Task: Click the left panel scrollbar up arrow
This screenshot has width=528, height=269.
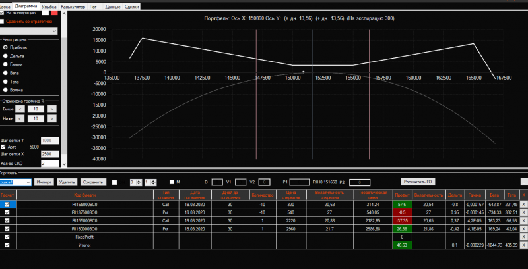Action: tap(65, 12)
